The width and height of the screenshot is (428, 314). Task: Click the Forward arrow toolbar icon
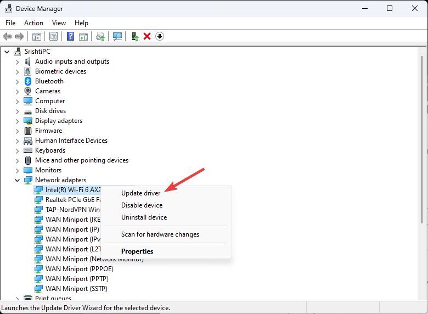(20, 36)
